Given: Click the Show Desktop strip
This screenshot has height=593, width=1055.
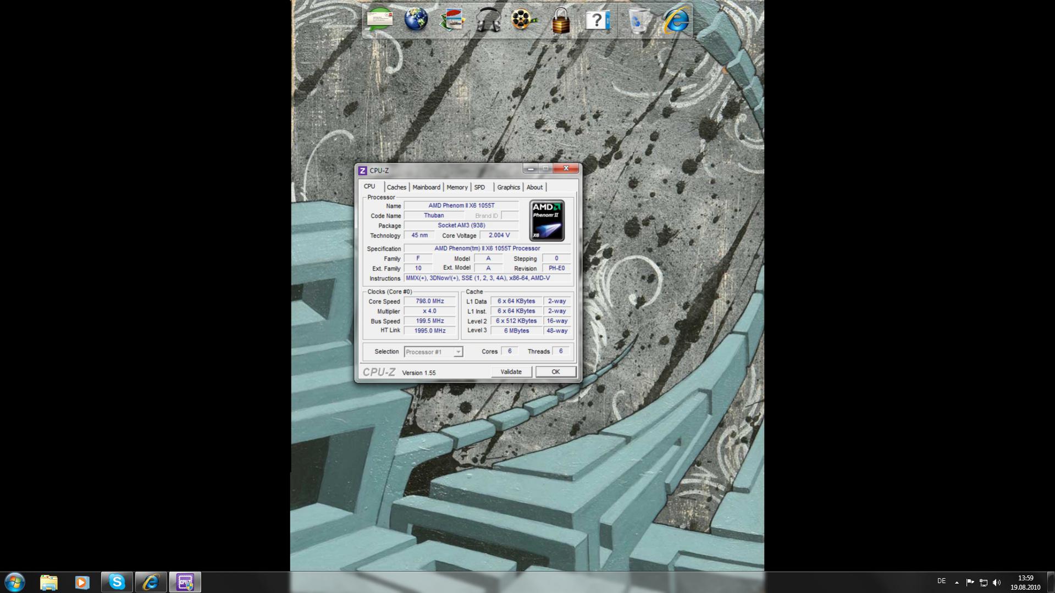Looking at the screenshot, I should [x=1051, y=582].
